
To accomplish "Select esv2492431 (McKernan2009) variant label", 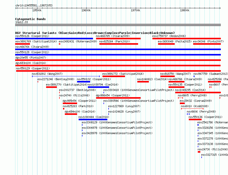I will click(x=78, y=41).
